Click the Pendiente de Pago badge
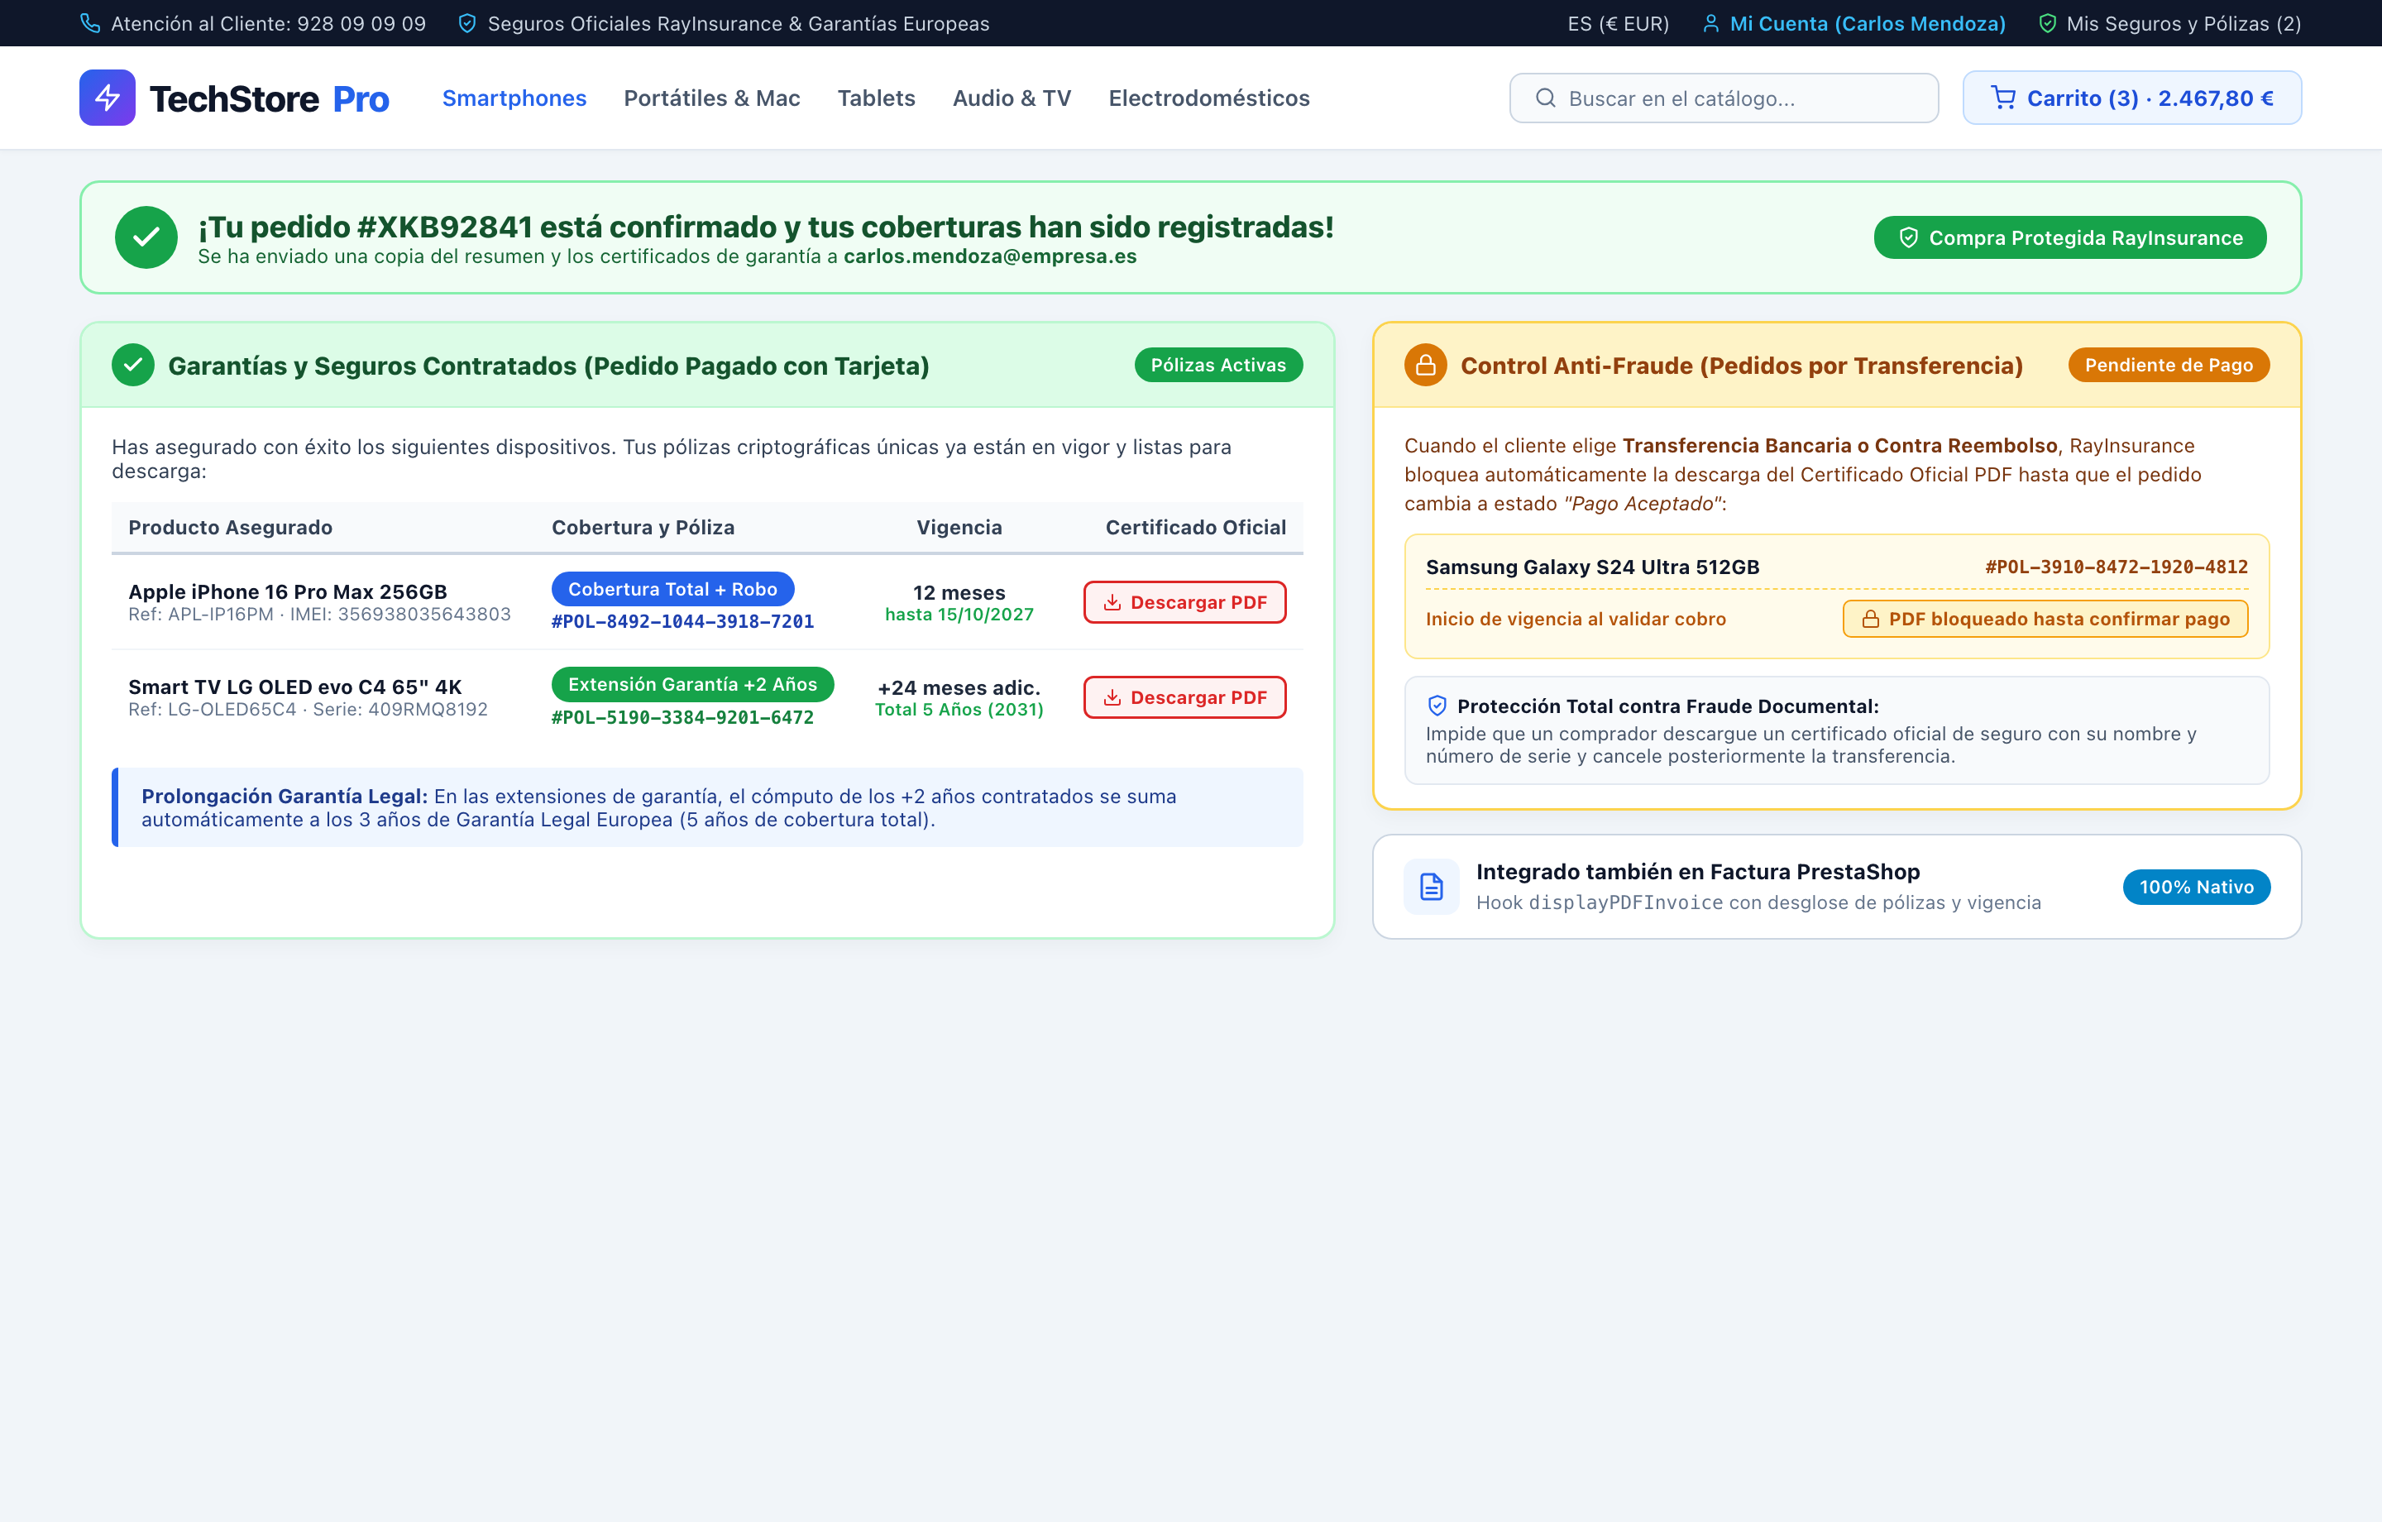Screen dimensions: 2382x1522 coord(2169,365)
